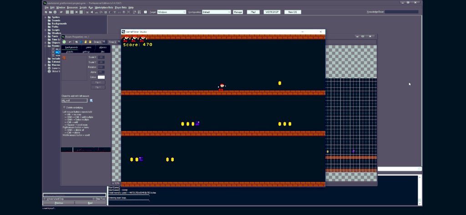Collapse the Rooms folder in resource tree
This screenshot has width=466, height=215.
(46, 46)
